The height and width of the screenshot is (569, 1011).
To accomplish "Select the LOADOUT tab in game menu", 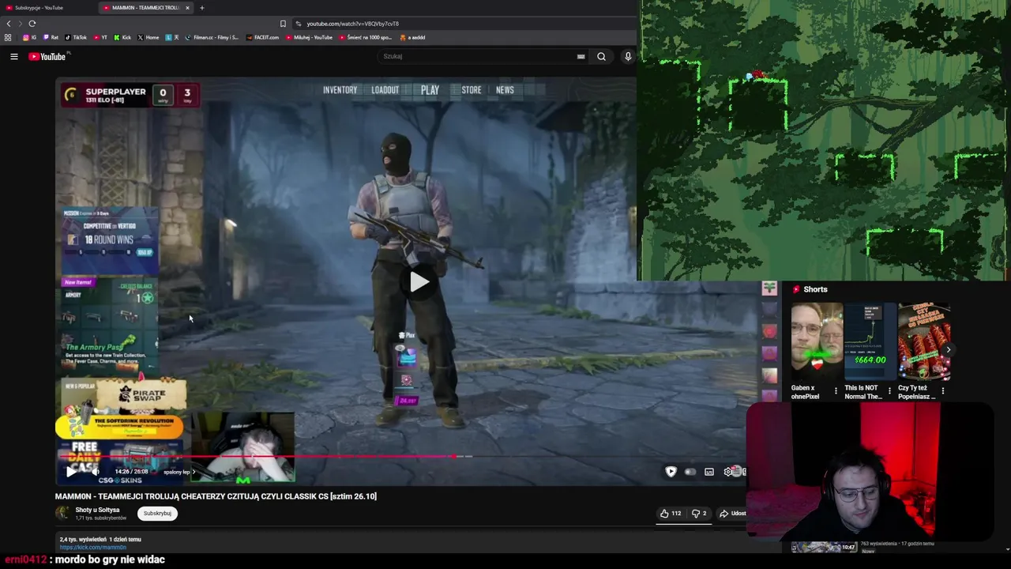I will click(385, 90).
